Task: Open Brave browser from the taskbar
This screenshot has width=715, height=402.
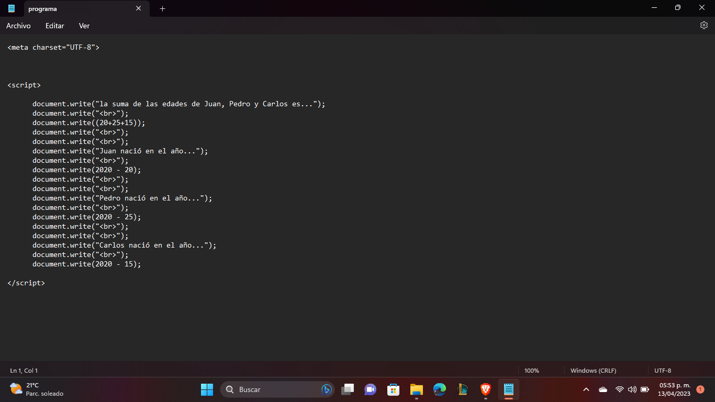Action: pyautogui.click(x=486, y=389)
